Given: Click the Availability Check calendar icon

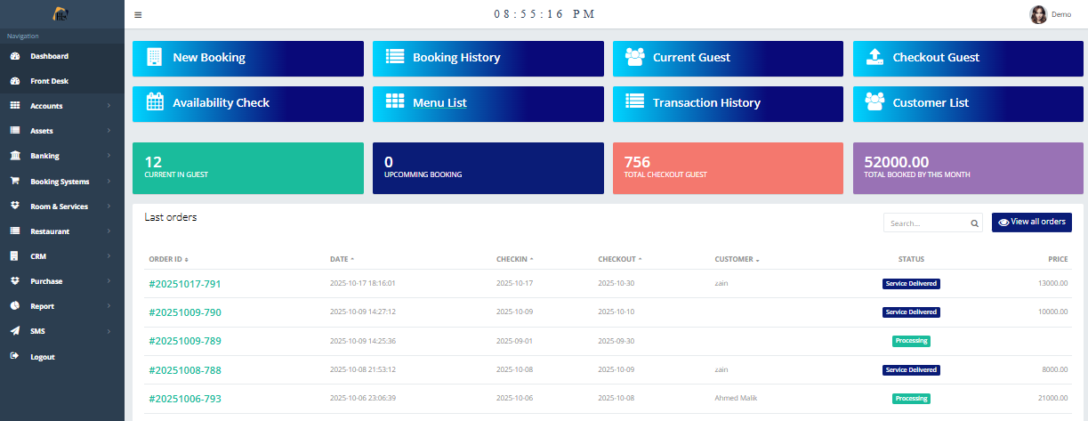Looking at the screenshot, I should click(x=154, y=102).
